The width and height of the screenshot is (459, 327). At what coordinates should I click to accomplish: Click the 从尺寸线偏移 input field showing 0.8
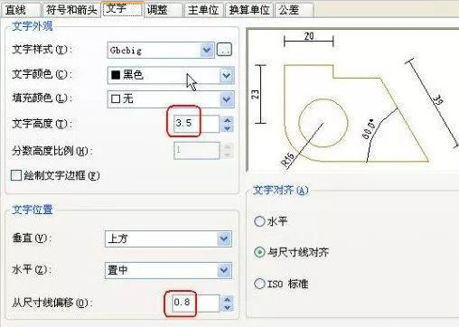(196, 303)
